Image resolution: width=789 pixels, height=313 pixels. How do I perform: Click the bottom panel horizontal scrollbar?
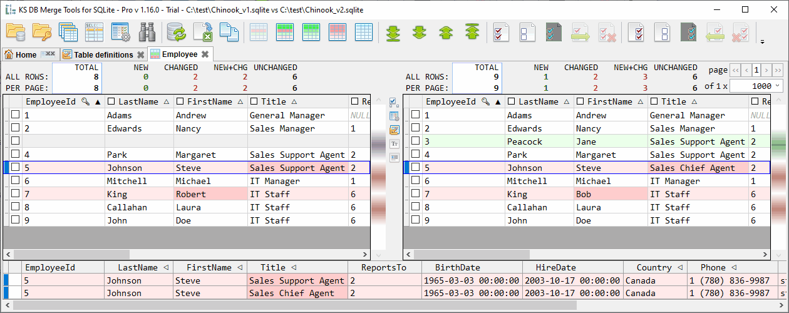pyautogui.click(x=394, y=305)
